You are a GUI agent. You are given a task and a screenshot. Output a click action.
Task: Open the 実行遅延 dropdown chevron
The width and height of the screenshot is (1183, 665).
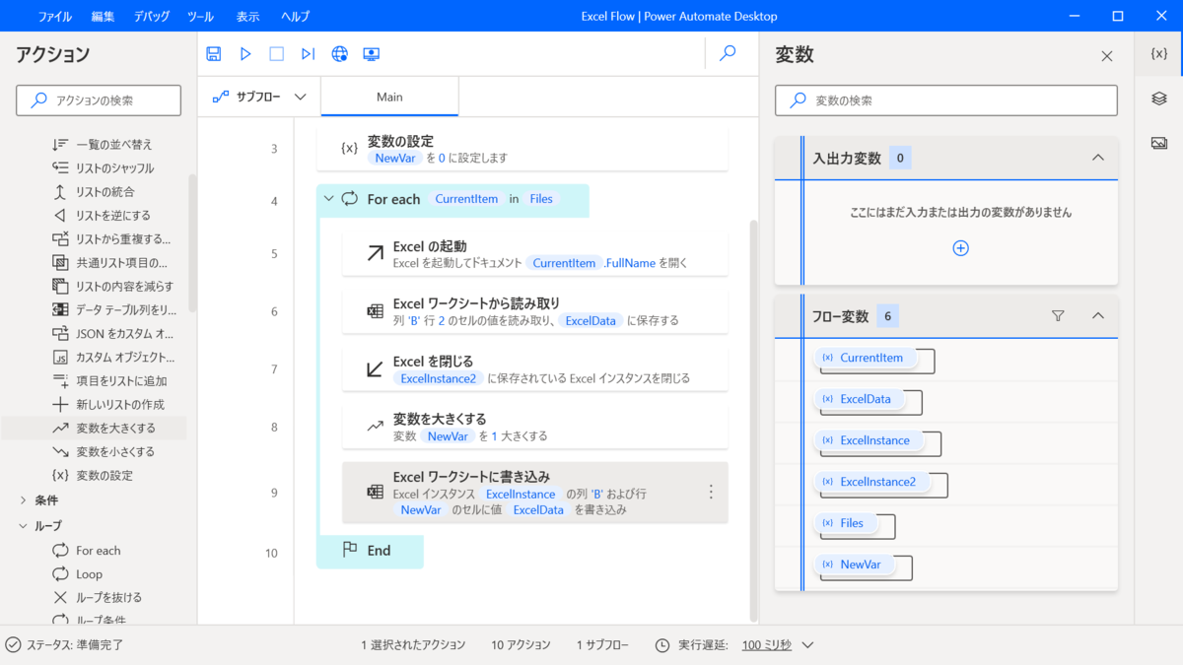807,645
